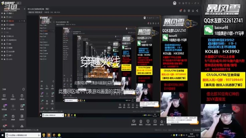Open the user avatar icon in title bar

[x=174, y=3]
